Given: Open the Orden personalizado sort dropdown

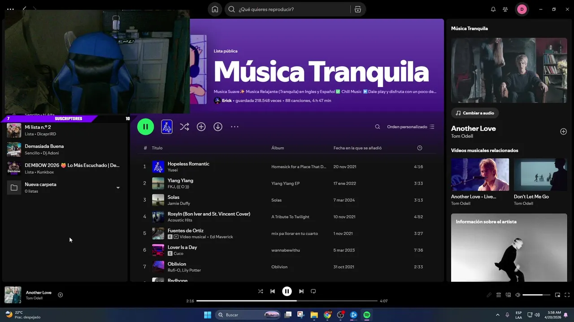Looking at the screenshot, I should click(411, 127).
